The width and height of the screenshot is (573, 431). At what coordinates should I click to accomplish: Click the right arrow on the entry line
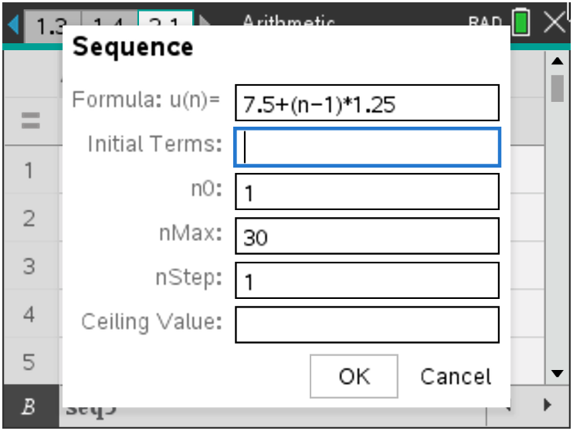pyautogui.click(x=548, y=404)
